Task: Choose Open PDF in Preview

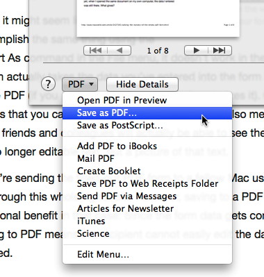Action: click(147, 100)
